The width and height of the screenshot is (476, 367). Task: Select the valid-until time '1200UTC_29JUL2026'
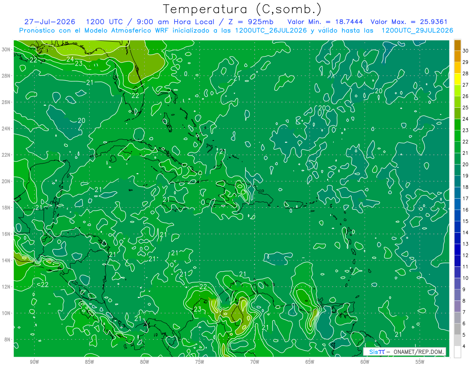tap(417, 30)
